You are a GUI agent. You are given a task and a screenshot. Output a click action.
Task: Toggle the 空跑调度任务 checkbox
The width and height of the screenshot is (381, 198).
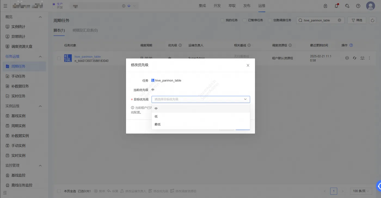pyautogui.click(x=270, y=20)
